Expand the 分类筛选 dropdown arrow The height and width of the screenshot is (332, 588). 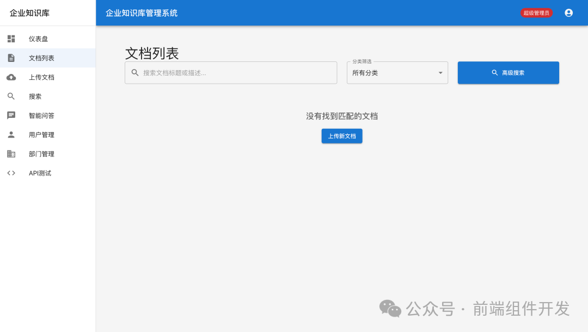coord(440,72)
